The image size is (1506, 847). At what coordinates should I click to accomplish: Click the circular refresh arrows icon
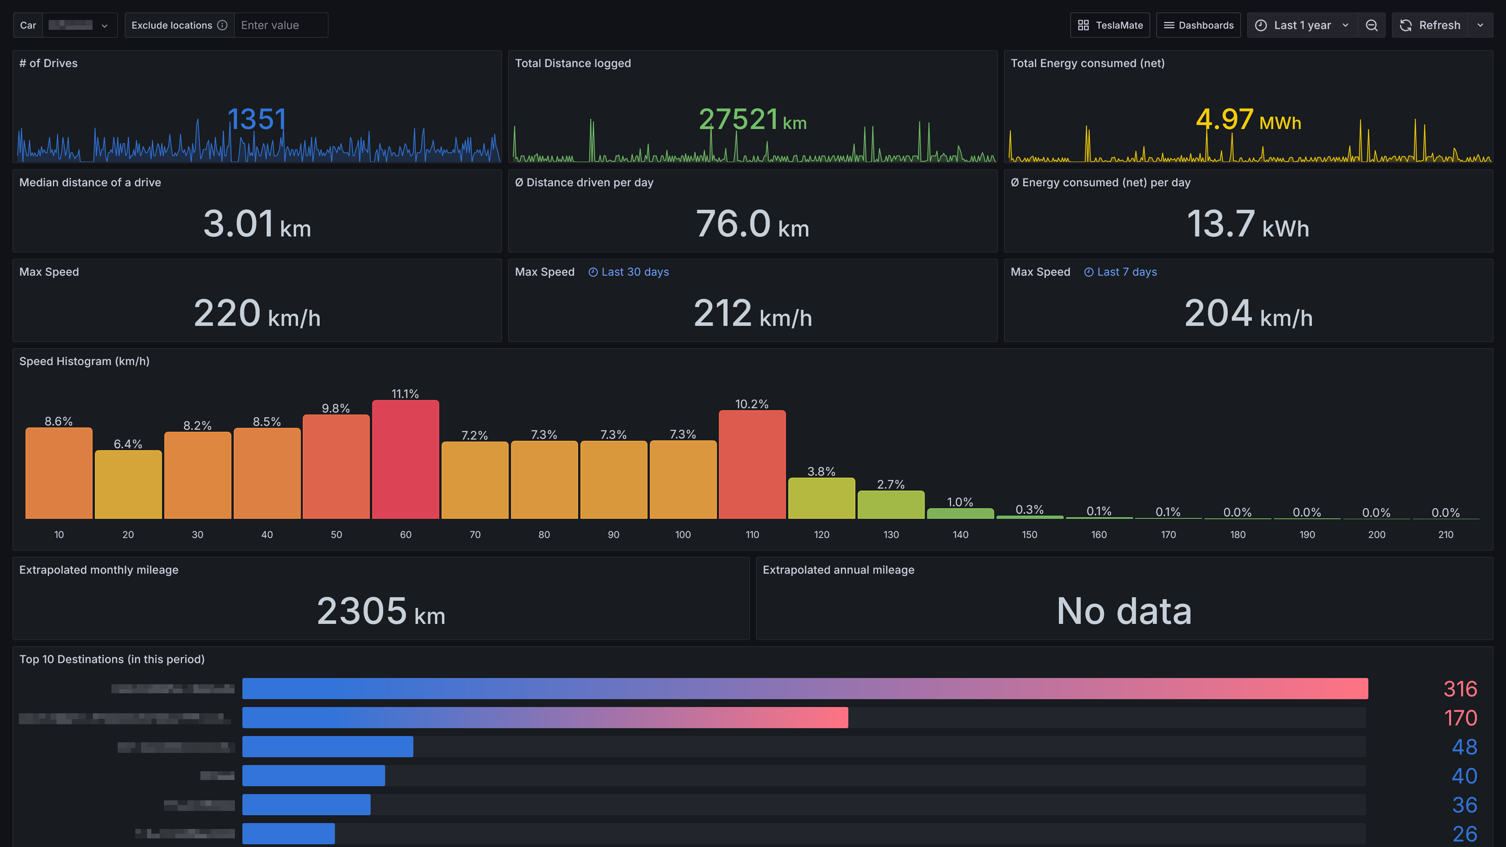1407,25
